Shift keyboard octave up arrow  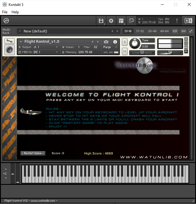pyautogui.click(x=6, y=169)
